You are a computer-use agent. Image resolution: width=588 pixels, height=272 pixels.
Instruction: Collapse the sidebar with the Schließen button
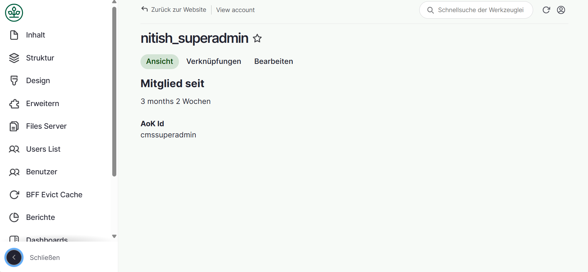(x=14, y=257)
